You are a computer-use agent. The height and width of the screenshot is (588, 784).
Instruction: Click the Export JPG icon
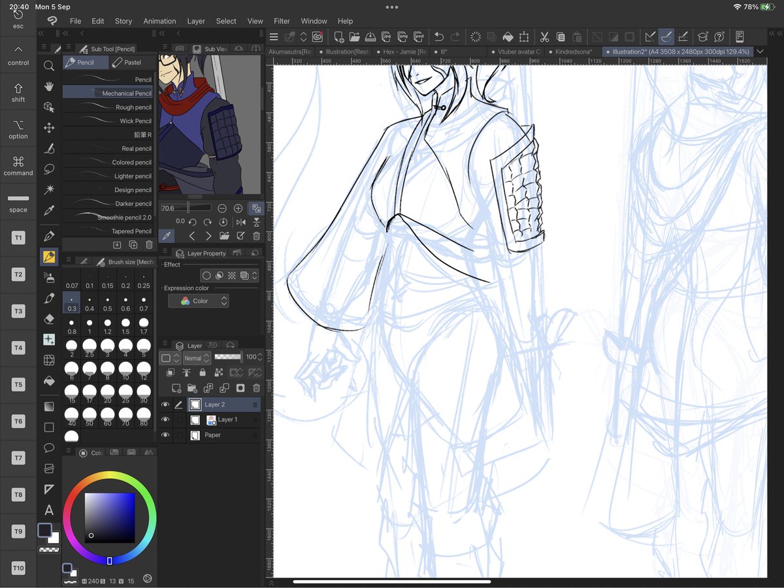[x=386, y=37]
